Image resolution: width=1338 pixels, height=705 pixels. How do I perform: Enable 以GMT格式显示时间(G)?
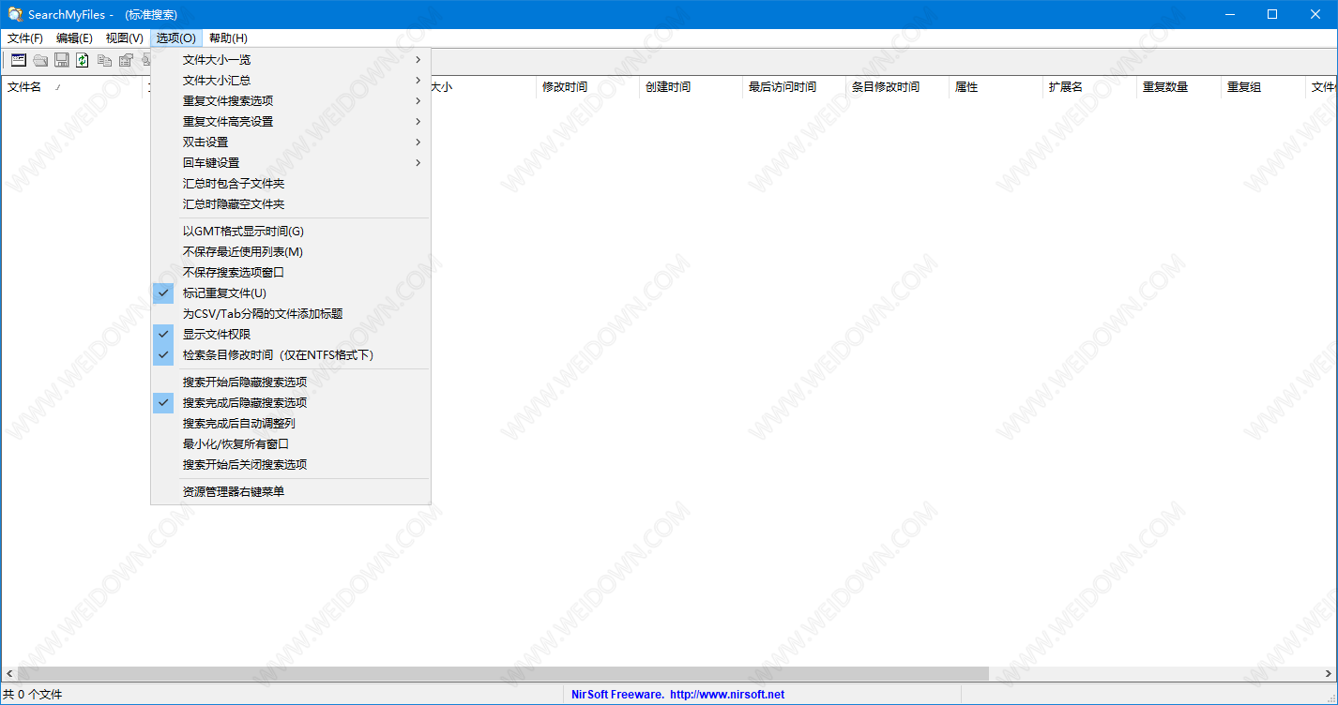[x=291, y=231]
